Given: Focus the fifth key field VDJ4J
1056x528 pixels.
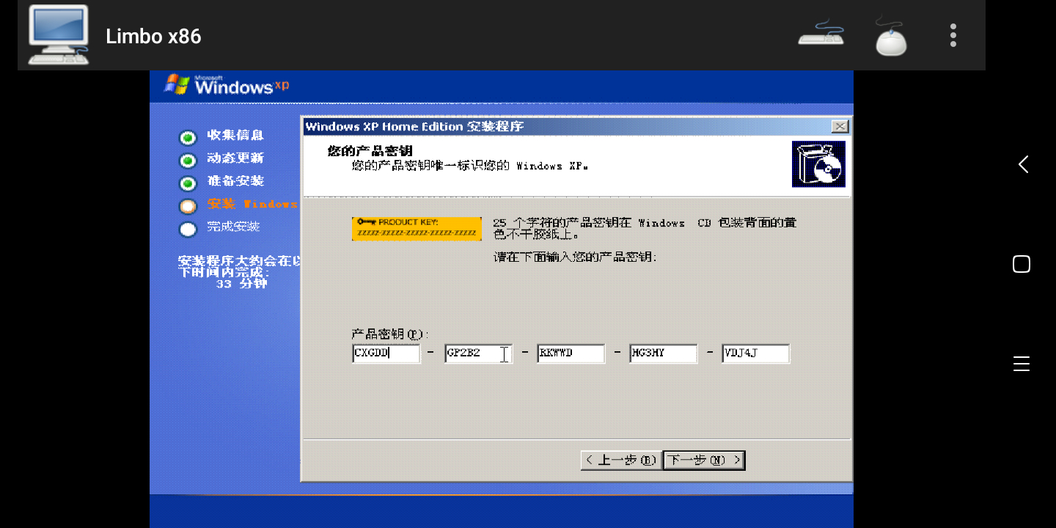Looking at the screenshot, I should tap(755, 353).
